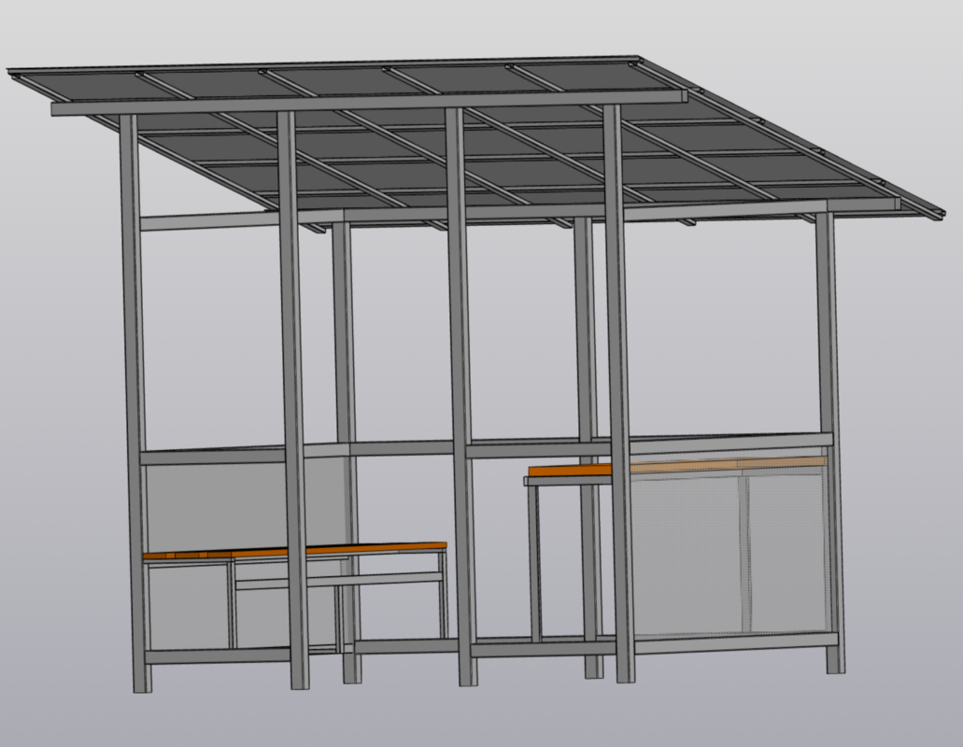This screenshot has width=963, height=747.
Task: Pick the vertical divider in right mesh panel
Action: (x=745, y=553)
